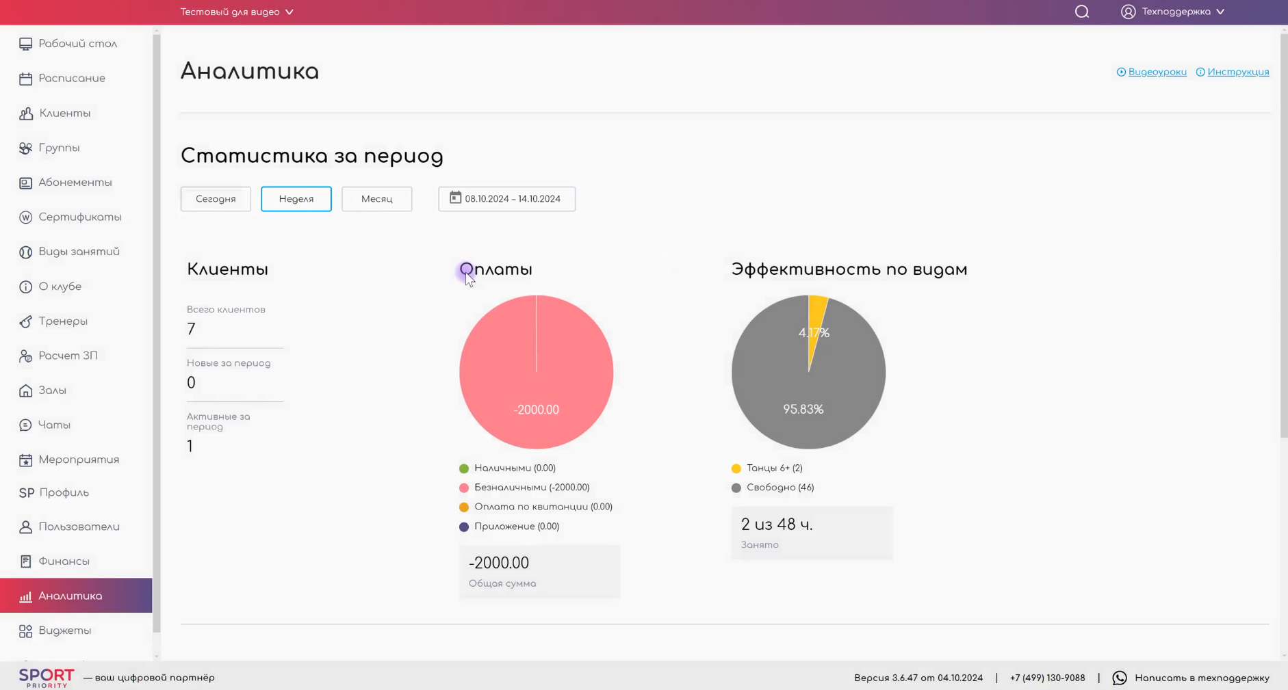This screenshot has height=690, width=1288.
Task: Click the Чаты speech bubble icon
Action: (x=25, y=425)
